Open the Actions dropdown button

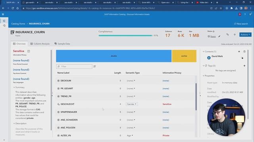pyautogui.click(x=245, y=35)
